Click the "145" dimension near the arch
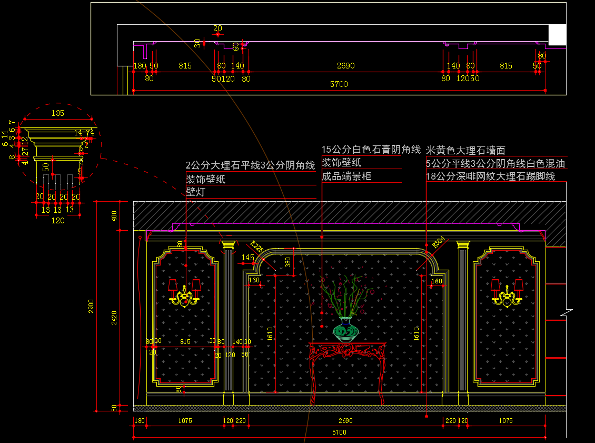Viewport: 595px width, 443px height. coord(248,258)
